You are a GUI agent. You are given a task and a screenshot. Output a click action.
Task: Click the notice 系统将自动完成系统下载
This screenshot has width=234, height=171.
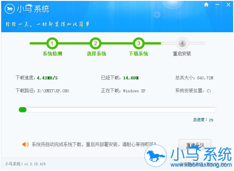94,144
